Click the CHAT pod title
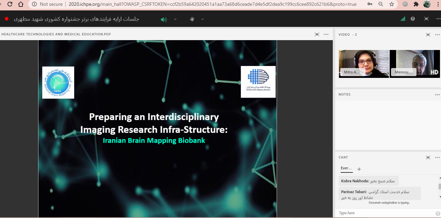 pyautogui.click(x=343, y=157)
